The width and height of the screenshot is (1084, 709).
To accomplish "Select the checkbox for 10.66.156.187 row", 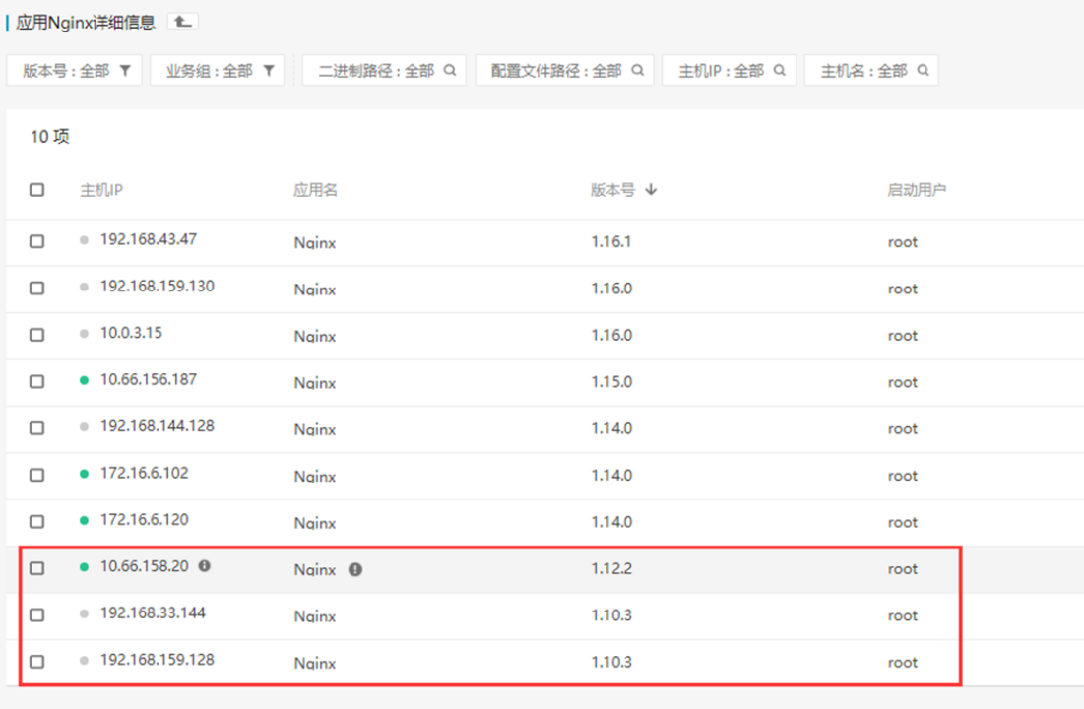I will [x=37, y=381].
